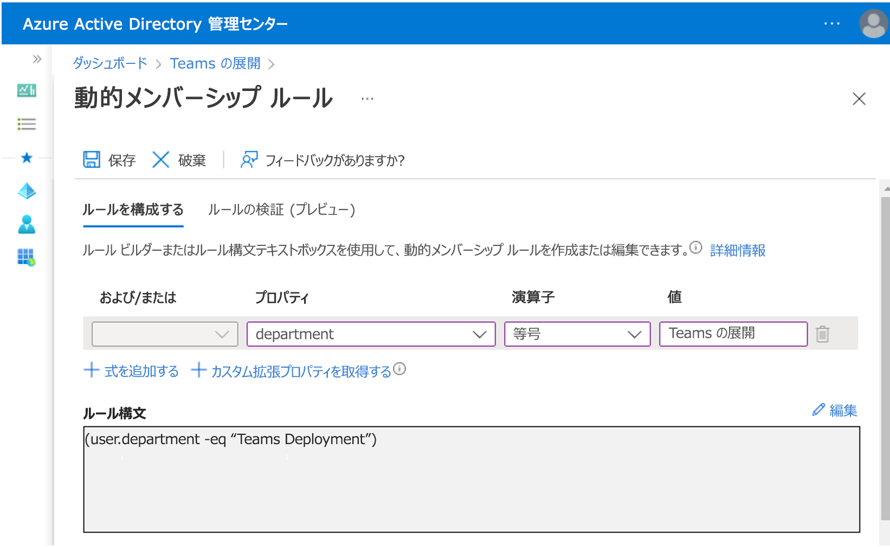
Task: Open the Users icon in sidebar
Action: point(27,224)
